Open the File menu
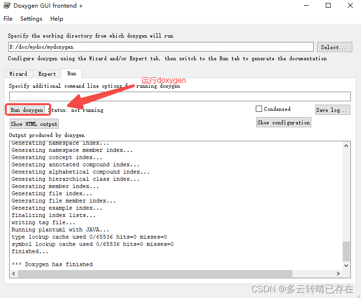Image resolution: width=361 pixels, height=298 pixels. coord(8,19)
